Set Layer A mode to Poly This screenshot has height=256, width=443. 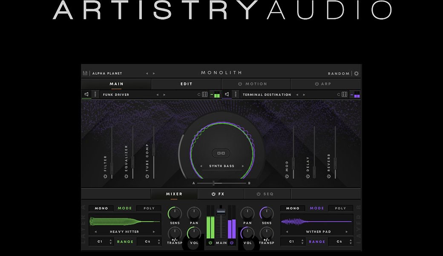point(149,208)
